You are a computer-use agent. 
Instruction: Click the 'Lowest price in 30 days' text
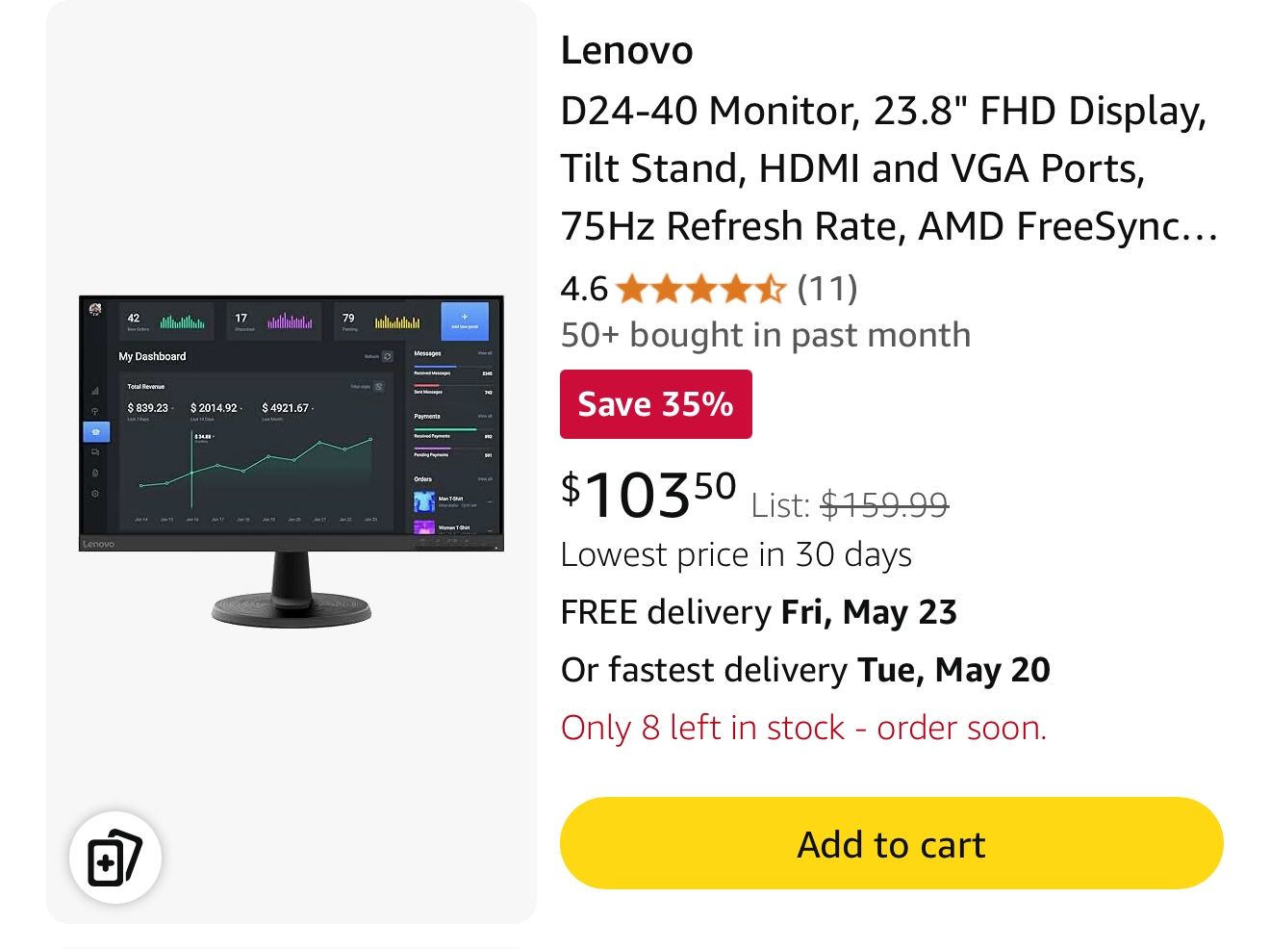tap(736, 554)
